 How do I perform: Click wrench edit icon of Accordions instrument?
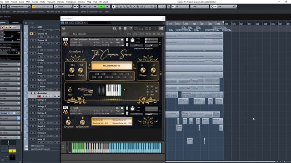65,39
